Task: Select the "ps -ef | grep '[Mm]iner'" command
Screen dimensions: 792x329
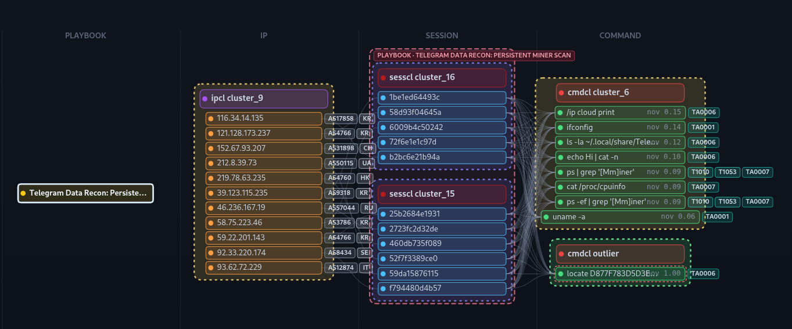Action: pos(621,202)
